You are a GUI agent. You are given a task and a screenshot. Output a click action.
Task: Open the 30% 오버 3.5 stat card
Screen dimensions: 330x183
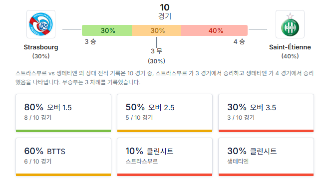click(266, 113)
